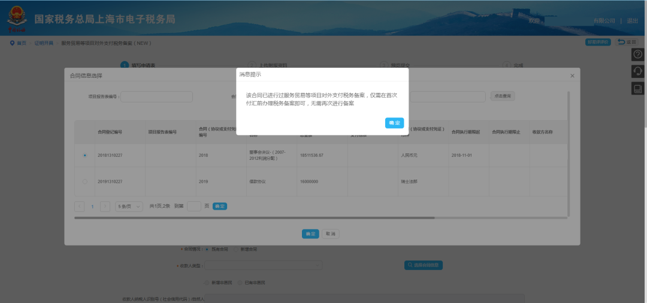Expand the 收款人类型 dropdown

263,265
